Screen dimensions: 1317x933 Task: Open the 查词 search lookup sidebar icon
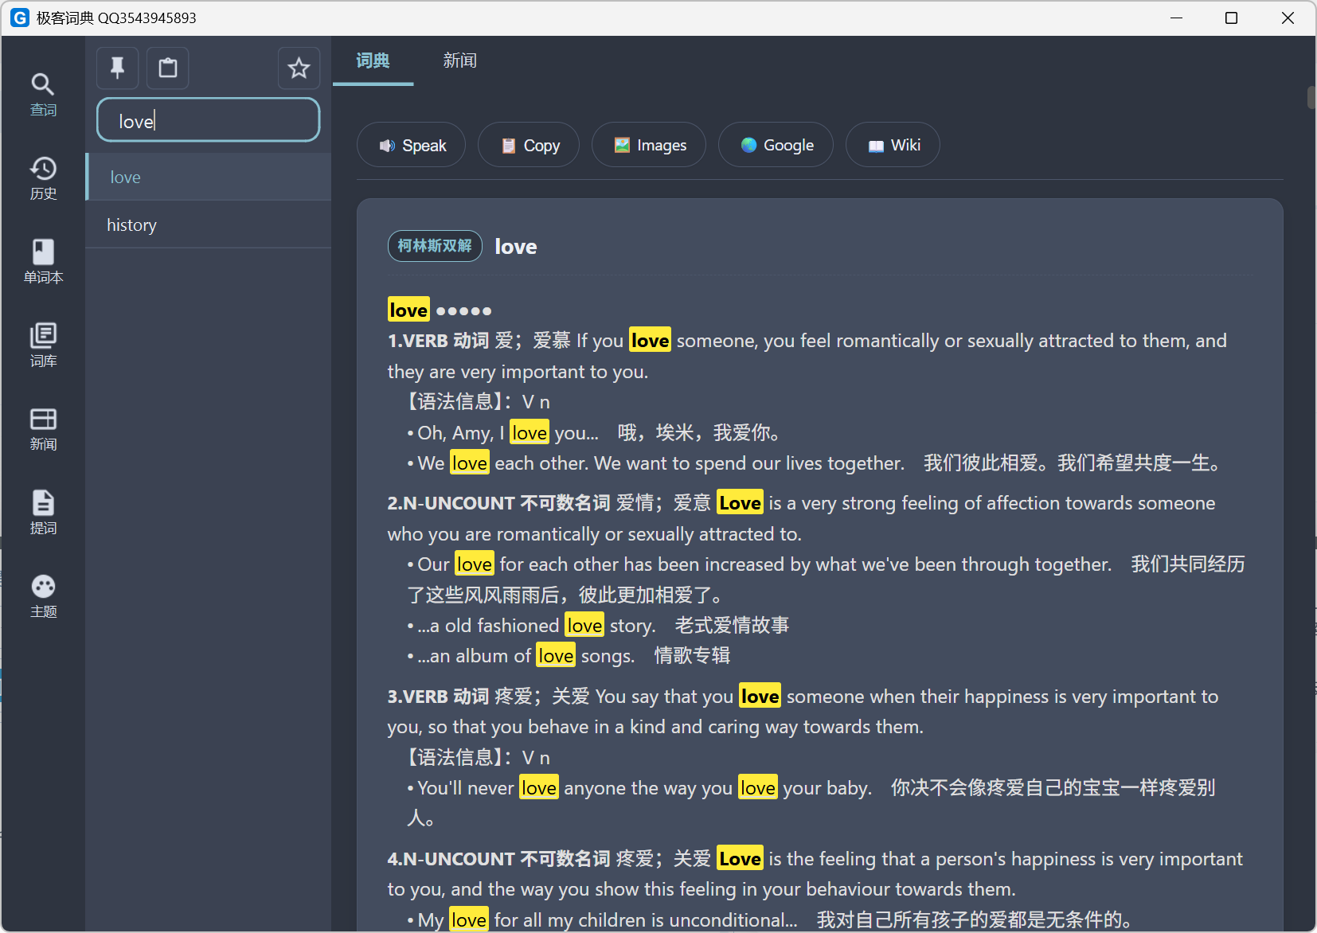(43, 94)
